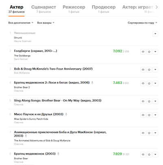Open the Актер: играет tab
Screen dimensions: 163x165
click(137, 9)
